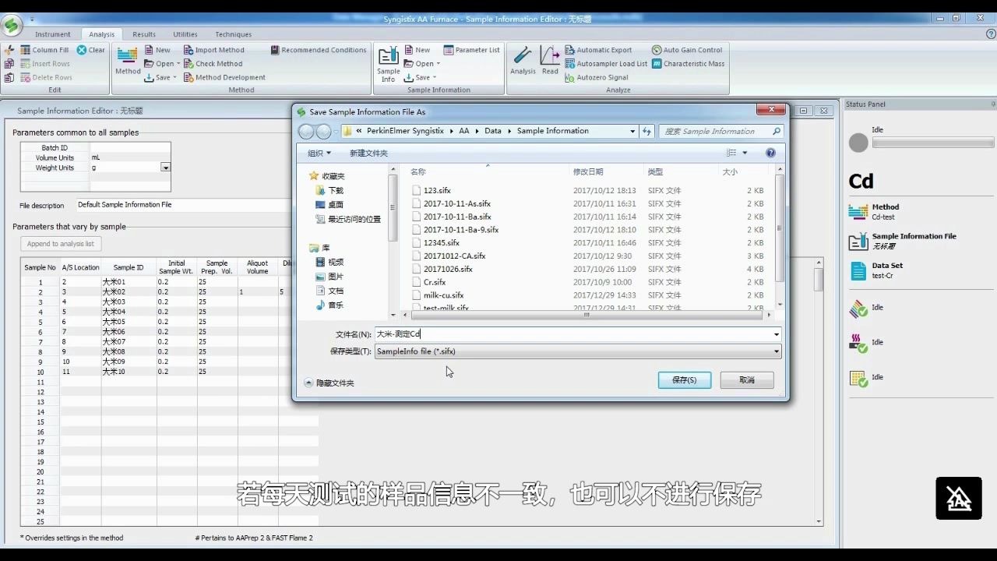997x561 pixels.
Task: Click Sample ID cell 大米05
Action: tap(129, 322)
